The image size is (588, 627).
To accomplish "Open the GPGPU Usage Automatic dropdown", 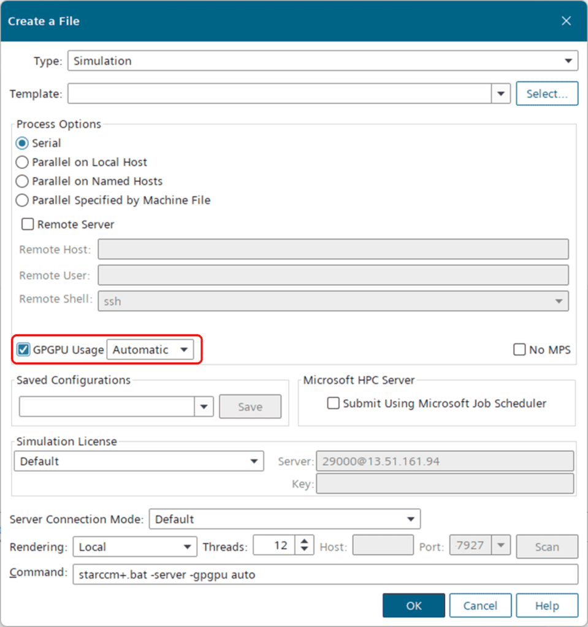I will (x=150, y=350).
